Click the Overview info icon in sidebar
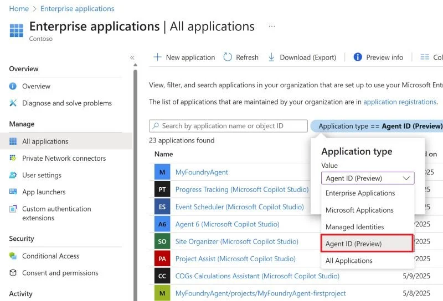443x301 pixels. point(13,86)
